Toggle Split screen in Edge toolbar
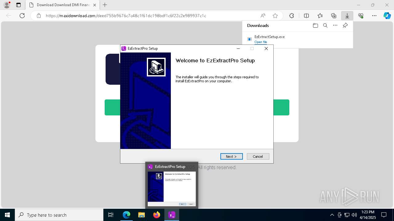Image resolution: width=394 pixels, height=221 pixels. tap(306, 16)
